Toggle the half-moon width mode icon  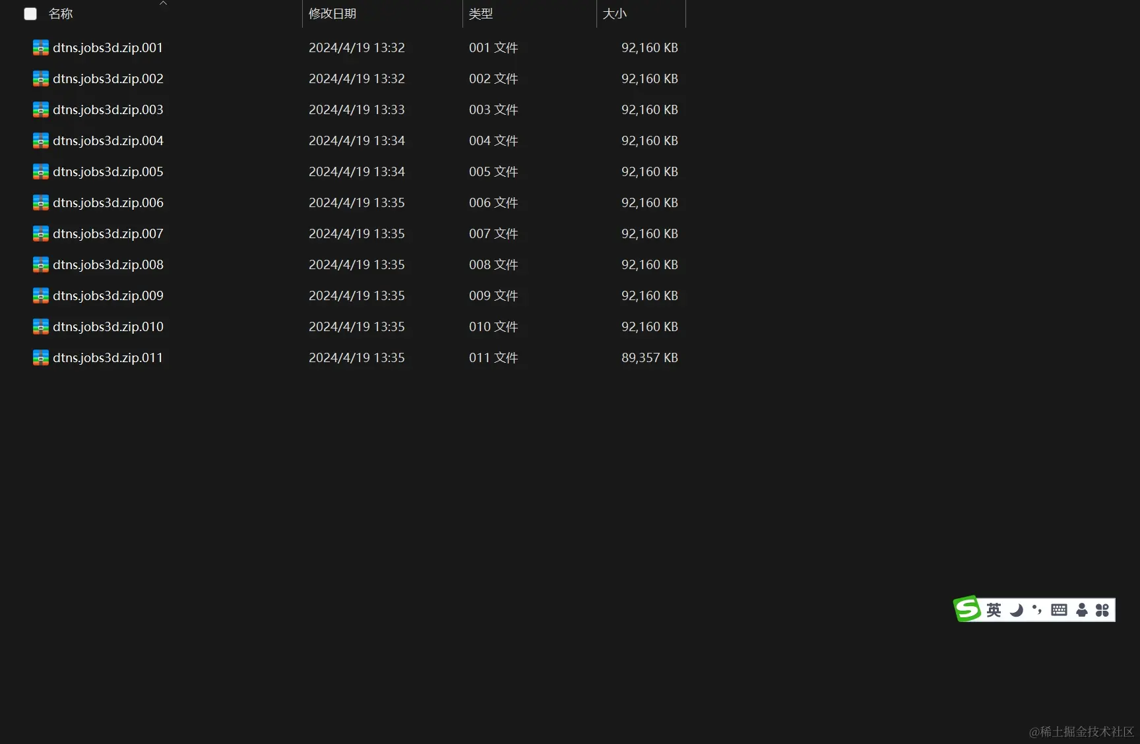1016,610
